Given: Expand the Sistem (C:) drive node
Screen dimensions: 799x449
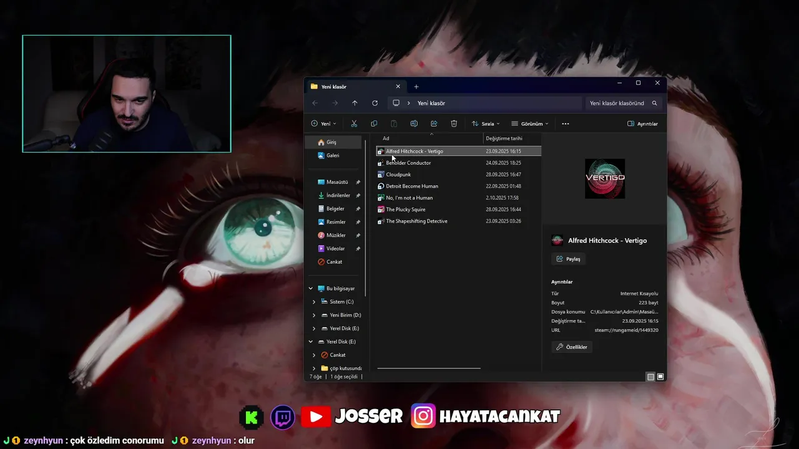Looking at the screenshot, I should [x=314, y=302].
